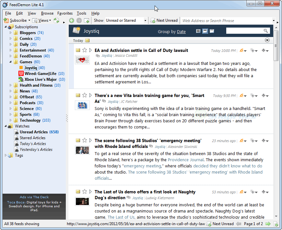Collapse the Watches node
Screen dimensions: 282x230
(x=6, y=126)
